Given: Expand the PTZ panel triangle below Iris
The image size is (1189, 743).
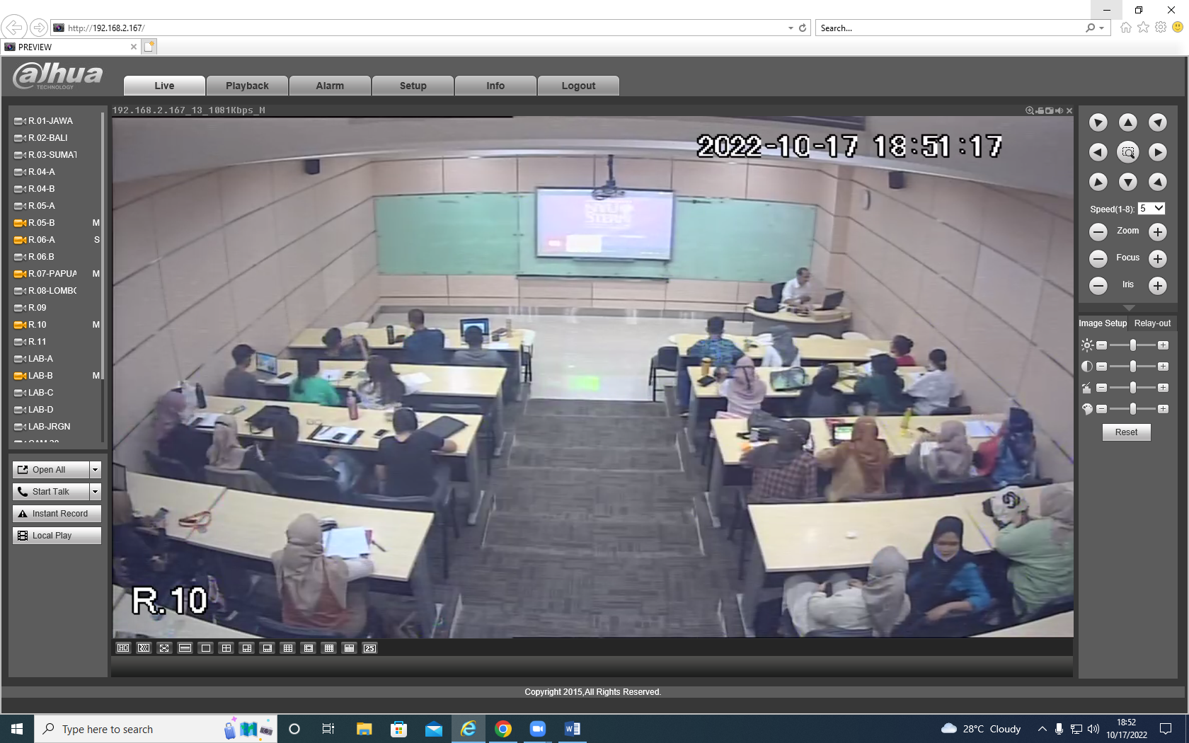Looking at the screenshot, I should coord(1129,308).
